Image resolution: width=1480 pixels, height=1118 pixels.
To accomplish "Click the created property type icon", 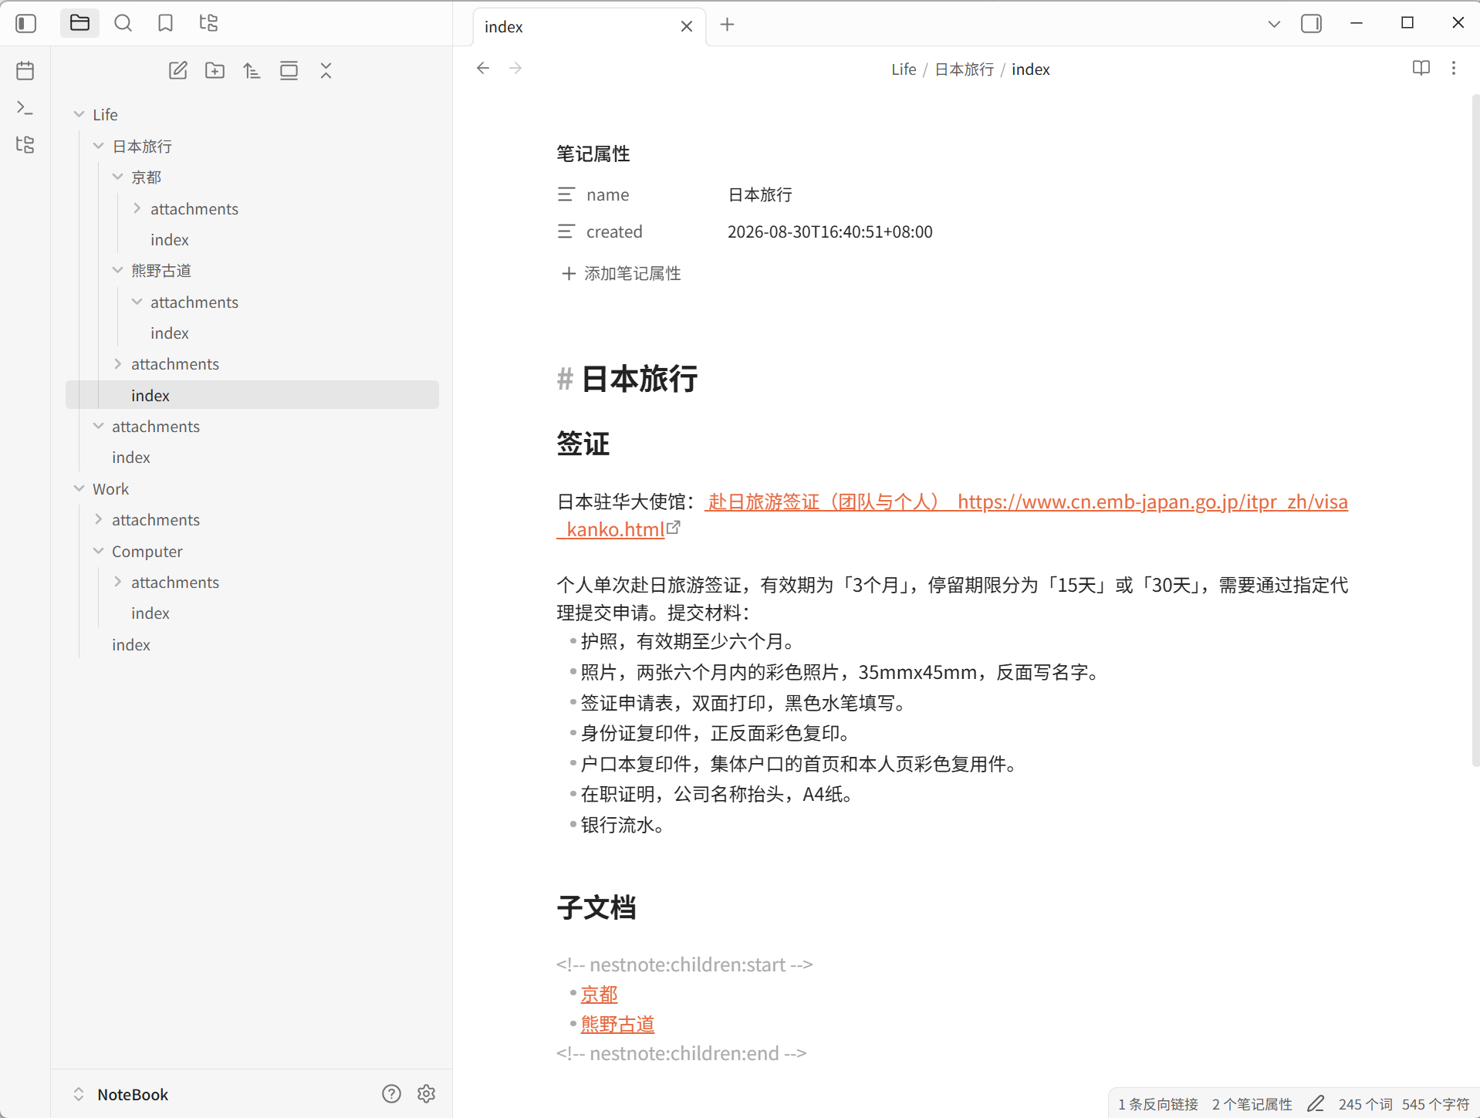I will pos(566,231).
